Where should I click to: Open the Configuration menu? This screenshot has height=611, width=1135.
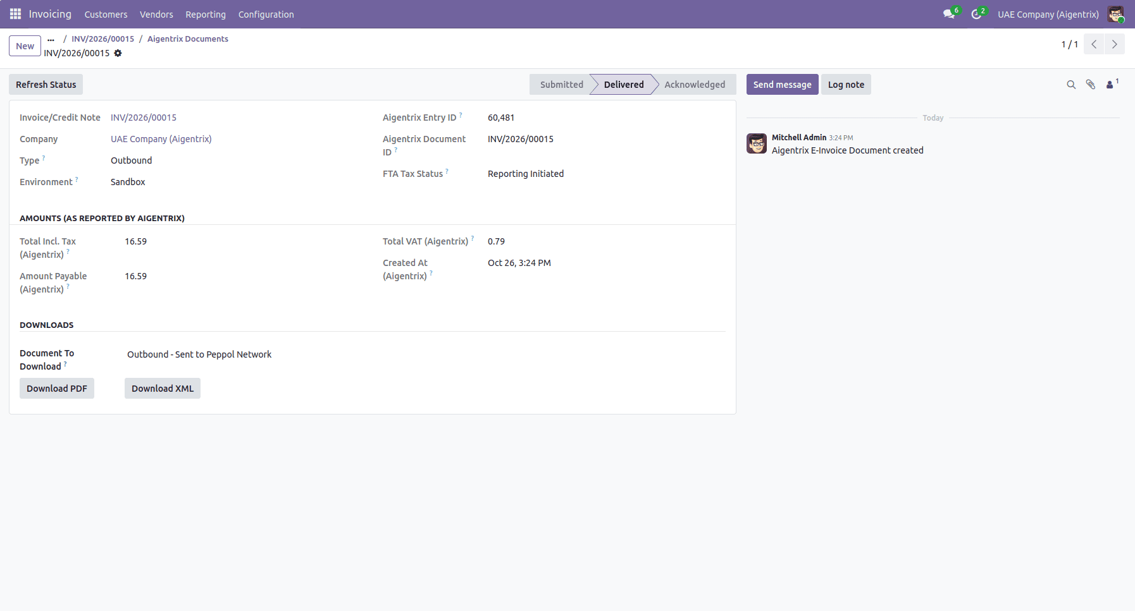(x=266, y=14)
